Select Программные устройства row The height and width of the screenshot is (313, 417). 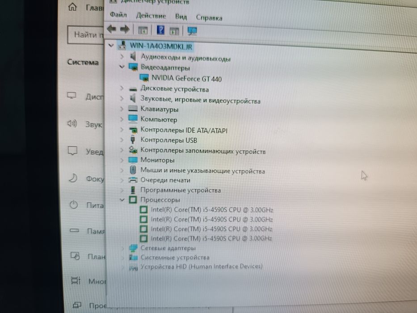click(x=181, y=190)
